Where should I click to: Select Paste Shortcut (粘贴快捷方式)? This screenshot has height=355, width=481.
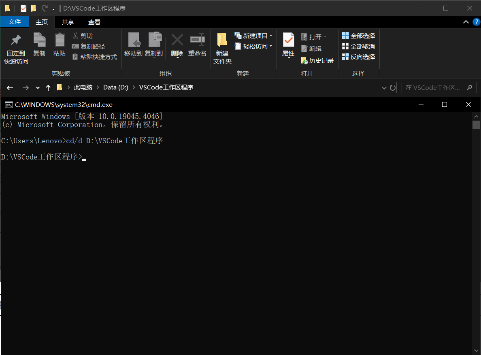click(x=94, y=57)
